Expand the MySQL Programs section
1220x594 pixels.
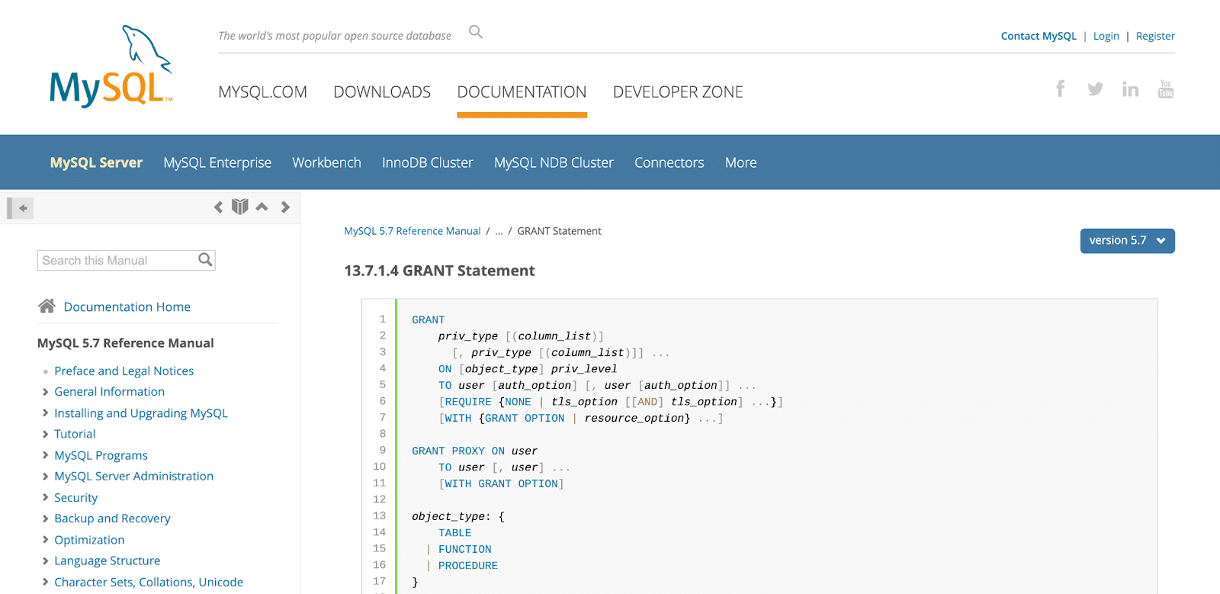(x=46, y=455)
